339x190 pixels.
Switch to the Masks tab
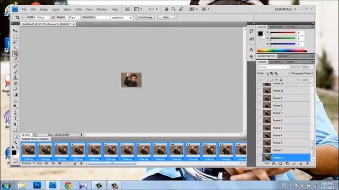coord(283,56)
